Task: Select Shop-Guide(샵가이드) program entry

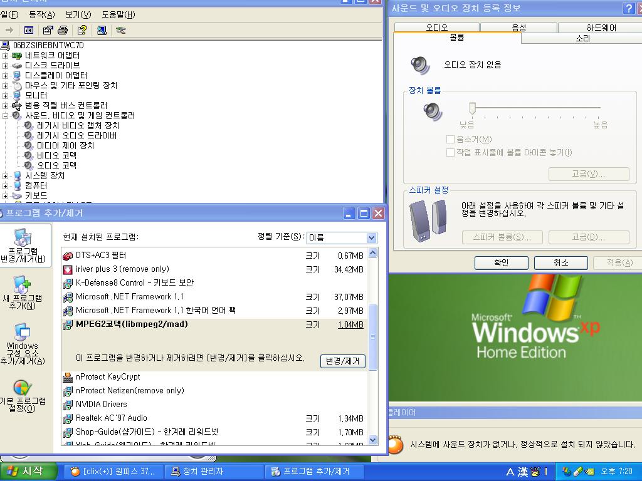Action: coord(214,432)
